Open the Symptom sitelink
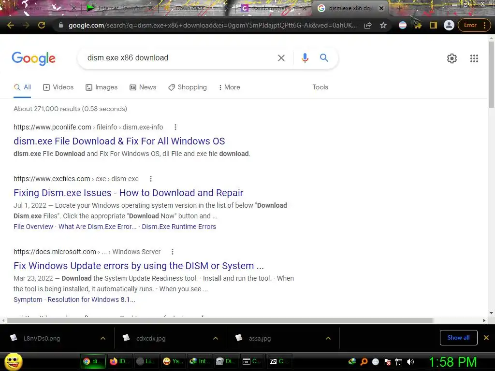 28,300
